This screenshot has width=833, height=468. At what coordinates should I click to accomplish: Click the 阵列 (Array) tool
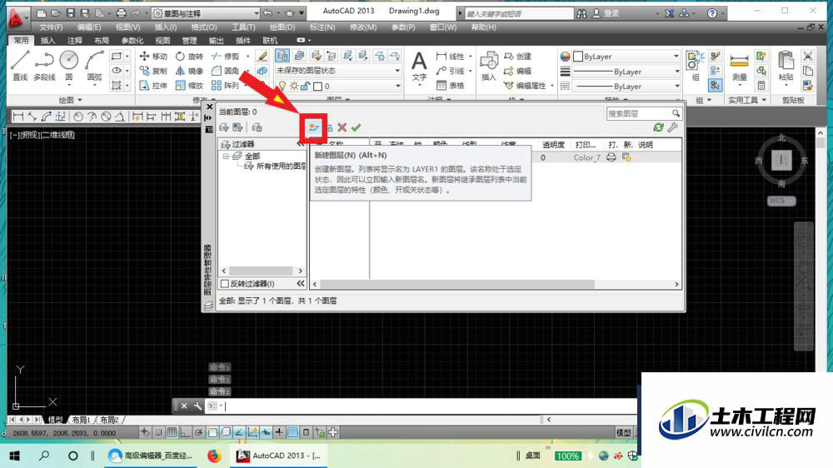(226, 85)
